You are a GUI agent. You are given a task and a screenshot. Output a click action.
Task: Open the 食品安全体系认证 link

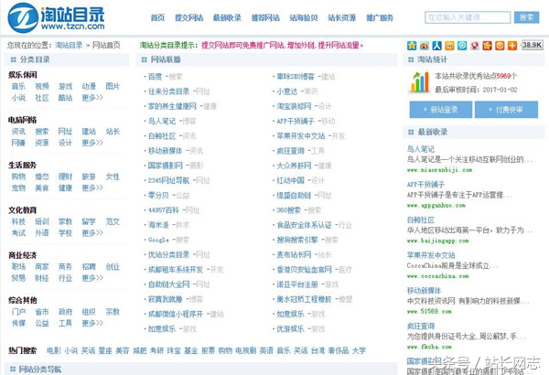pos(304,225)
